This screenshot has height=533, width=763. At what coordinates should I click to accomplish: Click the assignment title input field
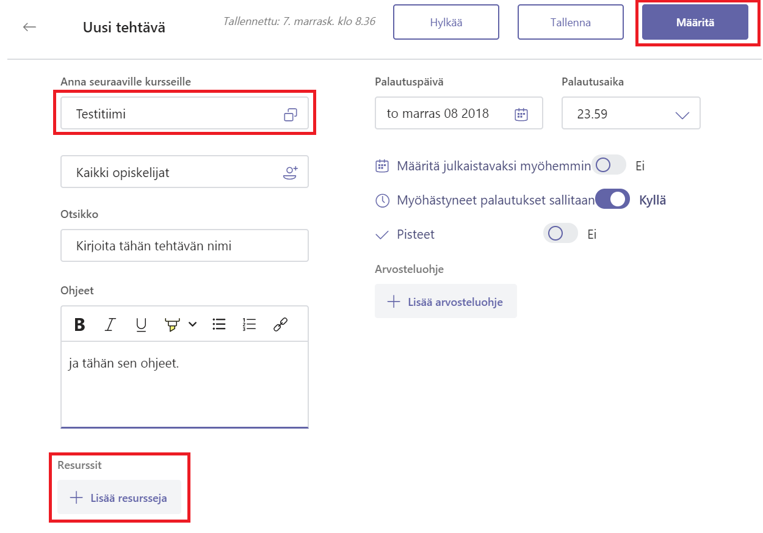tap(184, 245)
